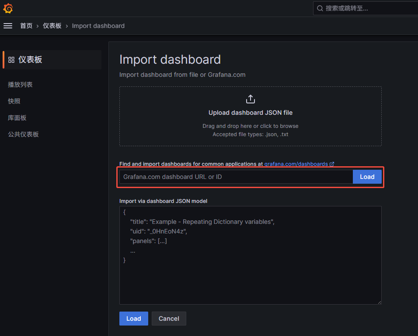This screenshot has width=418, height=336.
Task: Click the Cancel button
Action: [169, 319]
